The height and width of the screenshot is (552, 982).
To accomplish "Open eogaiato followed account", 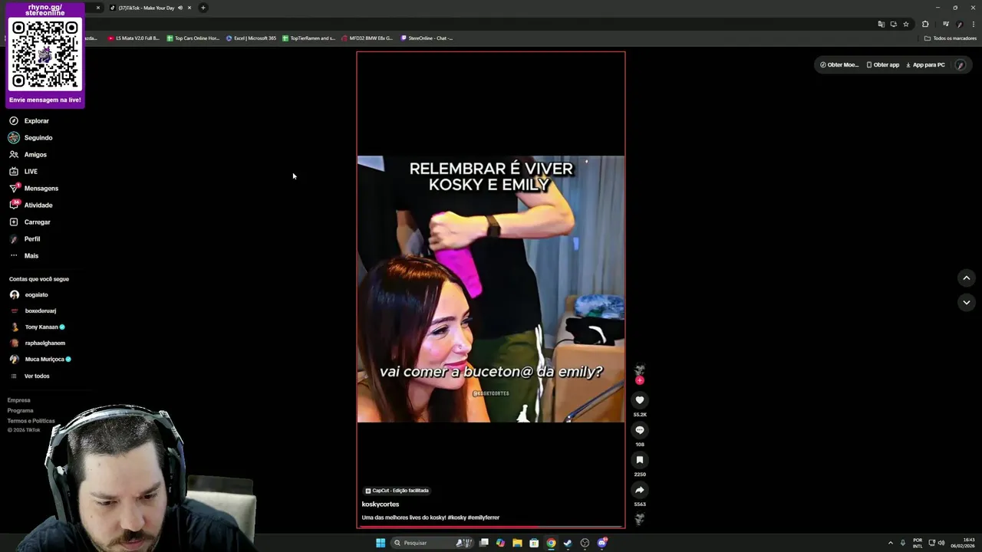I will click(29, 295).
